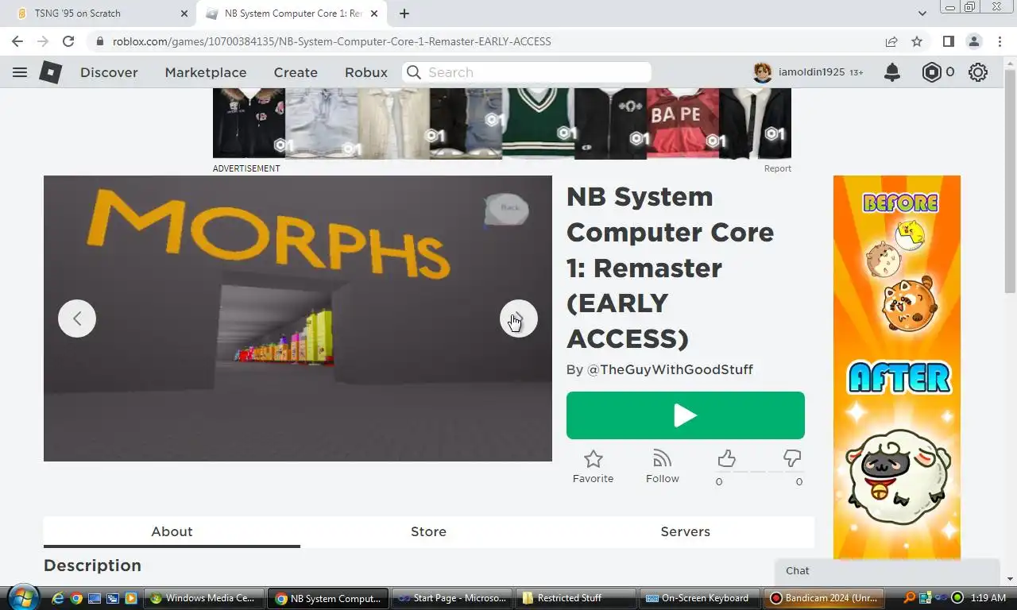
Task: Click the clothing banner advertisement
Action: point(501,123)
